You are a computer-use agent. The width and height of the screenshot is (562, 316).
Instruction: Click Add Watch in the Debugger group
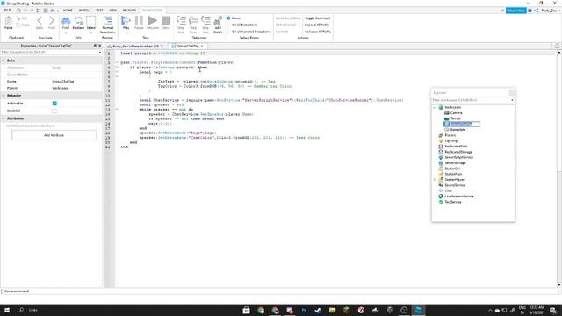coord(218,25)
